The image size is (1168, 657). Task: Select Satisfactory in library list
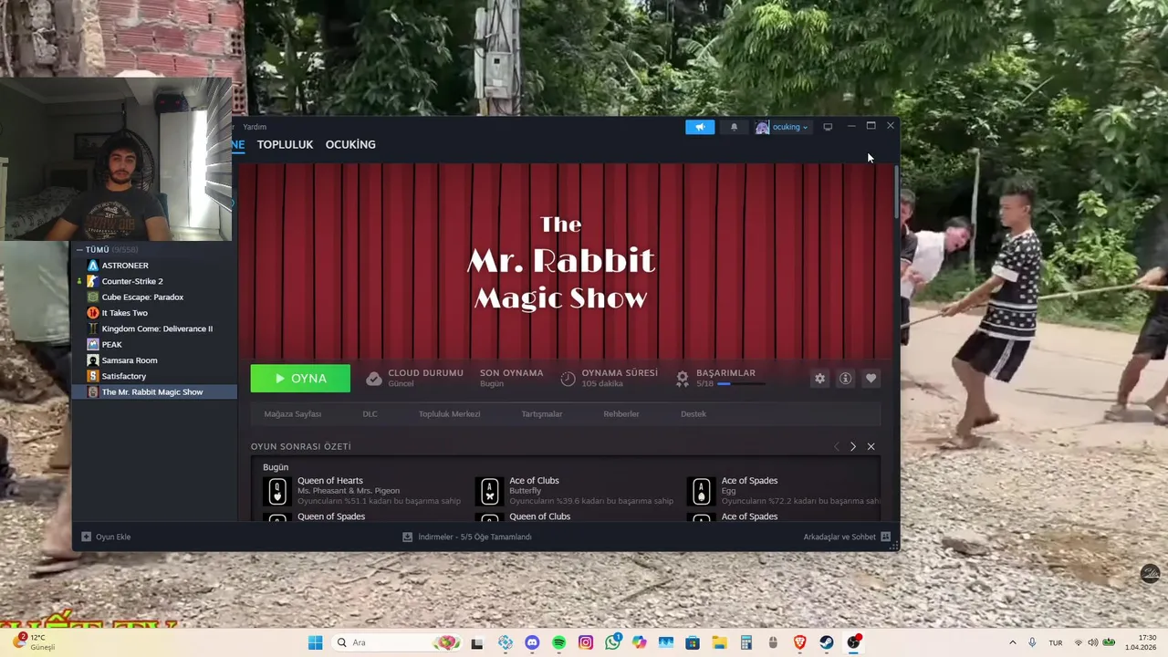pos(155,376)
